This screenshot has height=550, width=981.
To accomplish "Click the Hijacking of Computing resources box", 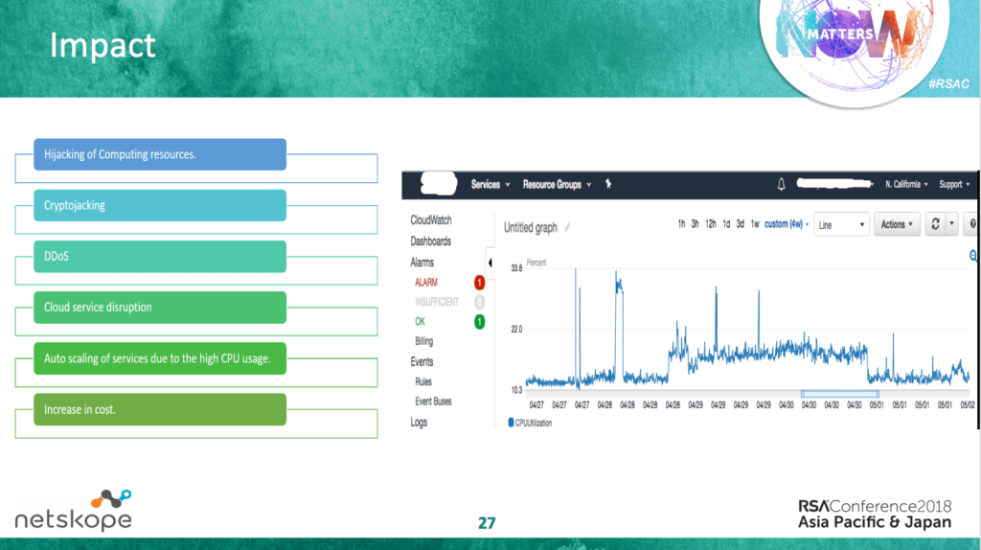I will point(160,154).
